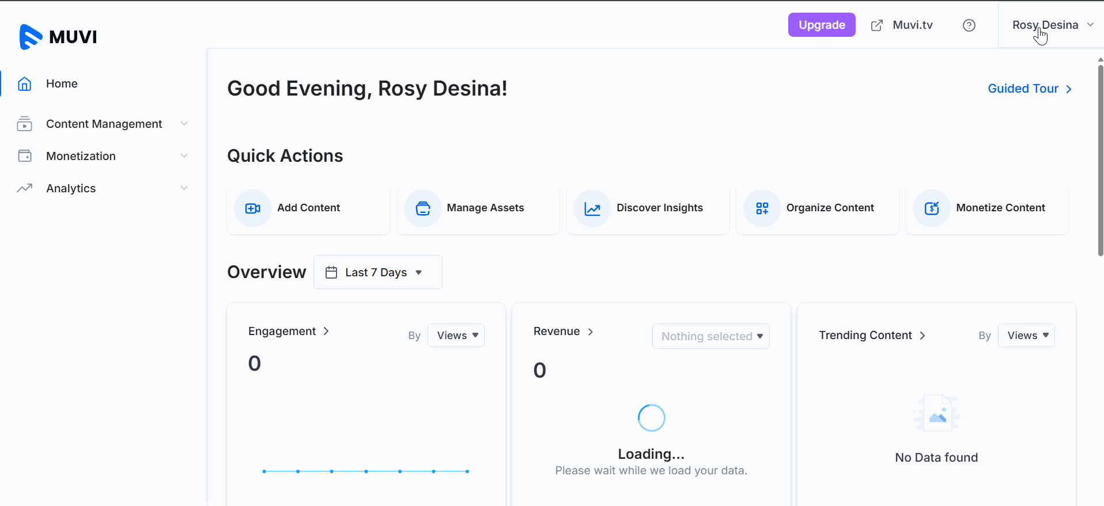Expand the Analytics sidebar menu
Viewport: 1104px width, 506px height.
point(104,188)
